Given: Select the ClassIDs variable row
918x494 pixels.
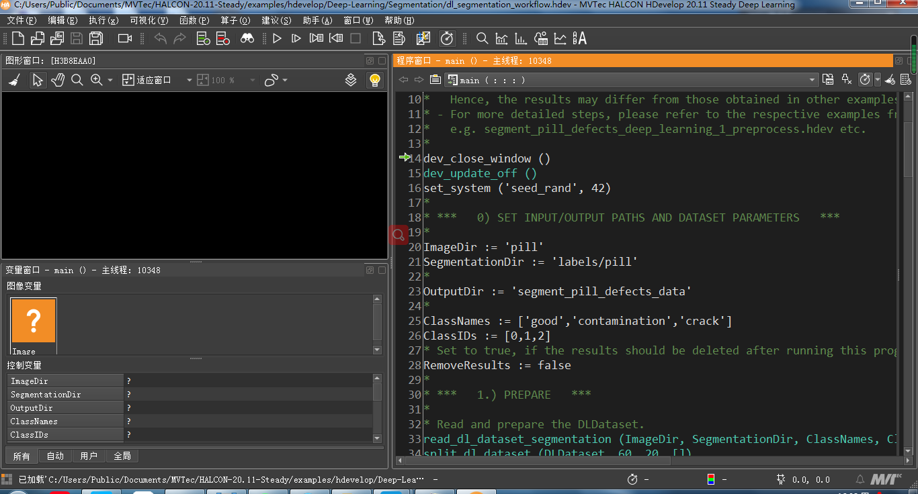Looking at the screenshot, I should pyautogui.click(x=190, y=435).
